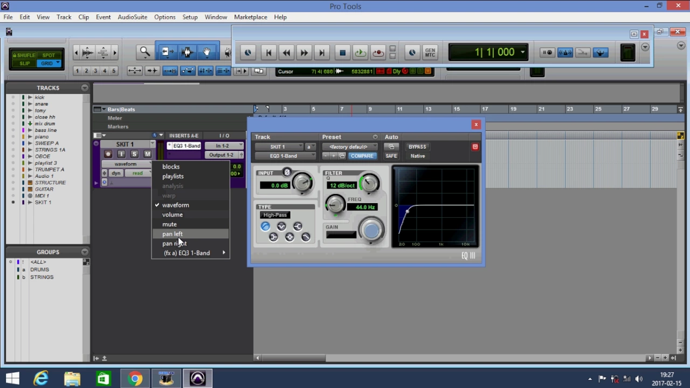Click the Rewind transport button
The width and height of the screenshot is (690, 388).
click(286, 52)
